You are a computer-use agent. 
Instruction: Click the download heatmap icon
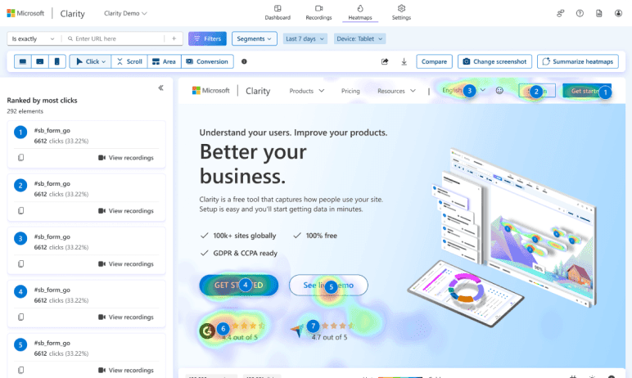(404, 61)
